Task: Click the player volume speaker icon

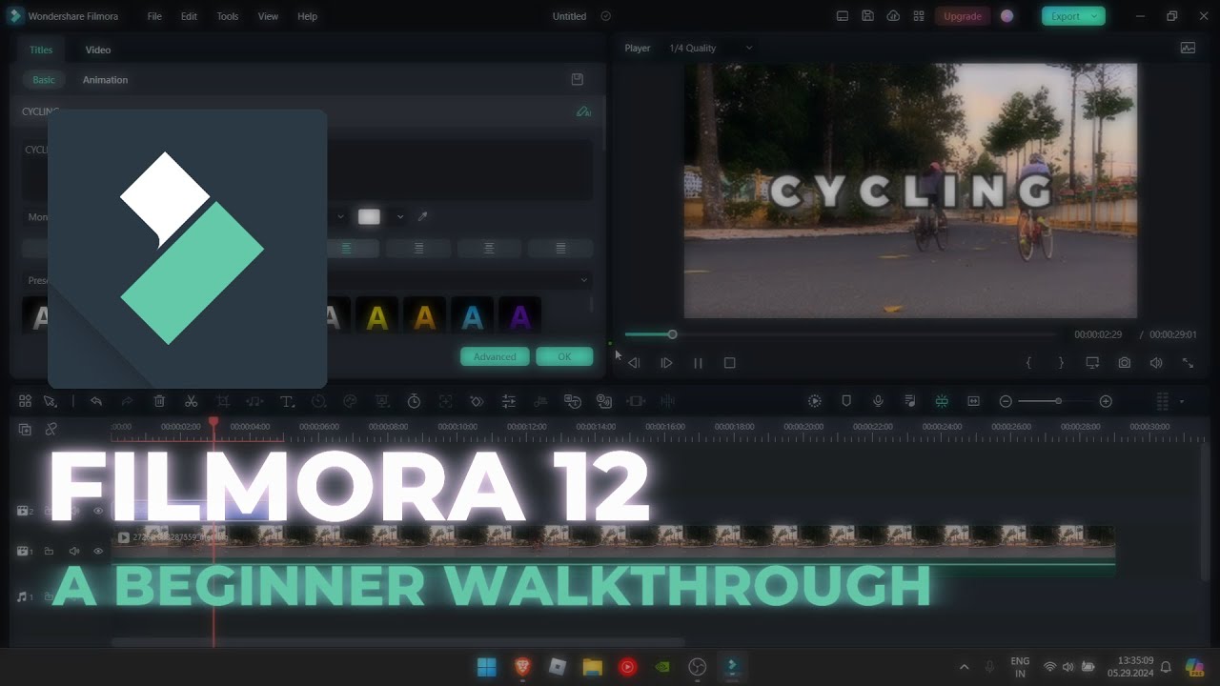Action: tap(1156, 363)
